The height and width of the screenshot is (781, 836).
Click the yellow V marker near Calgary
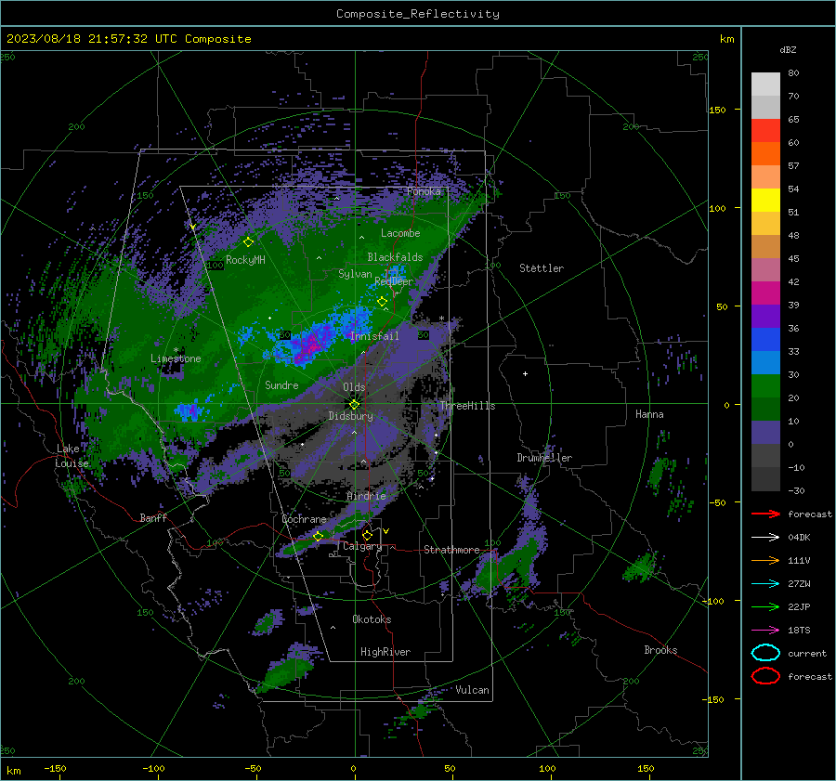[x=385, y=531]
